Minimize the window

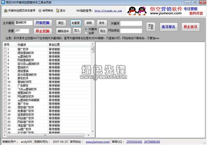tap(188, 2)
